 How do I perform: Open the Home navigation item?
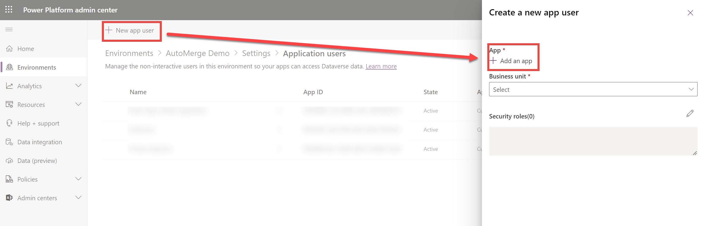point(44,49)
